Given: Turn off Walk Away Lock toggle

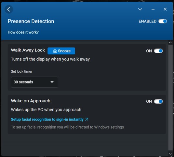Looking at the screenshot, I should tap(158, 51).
